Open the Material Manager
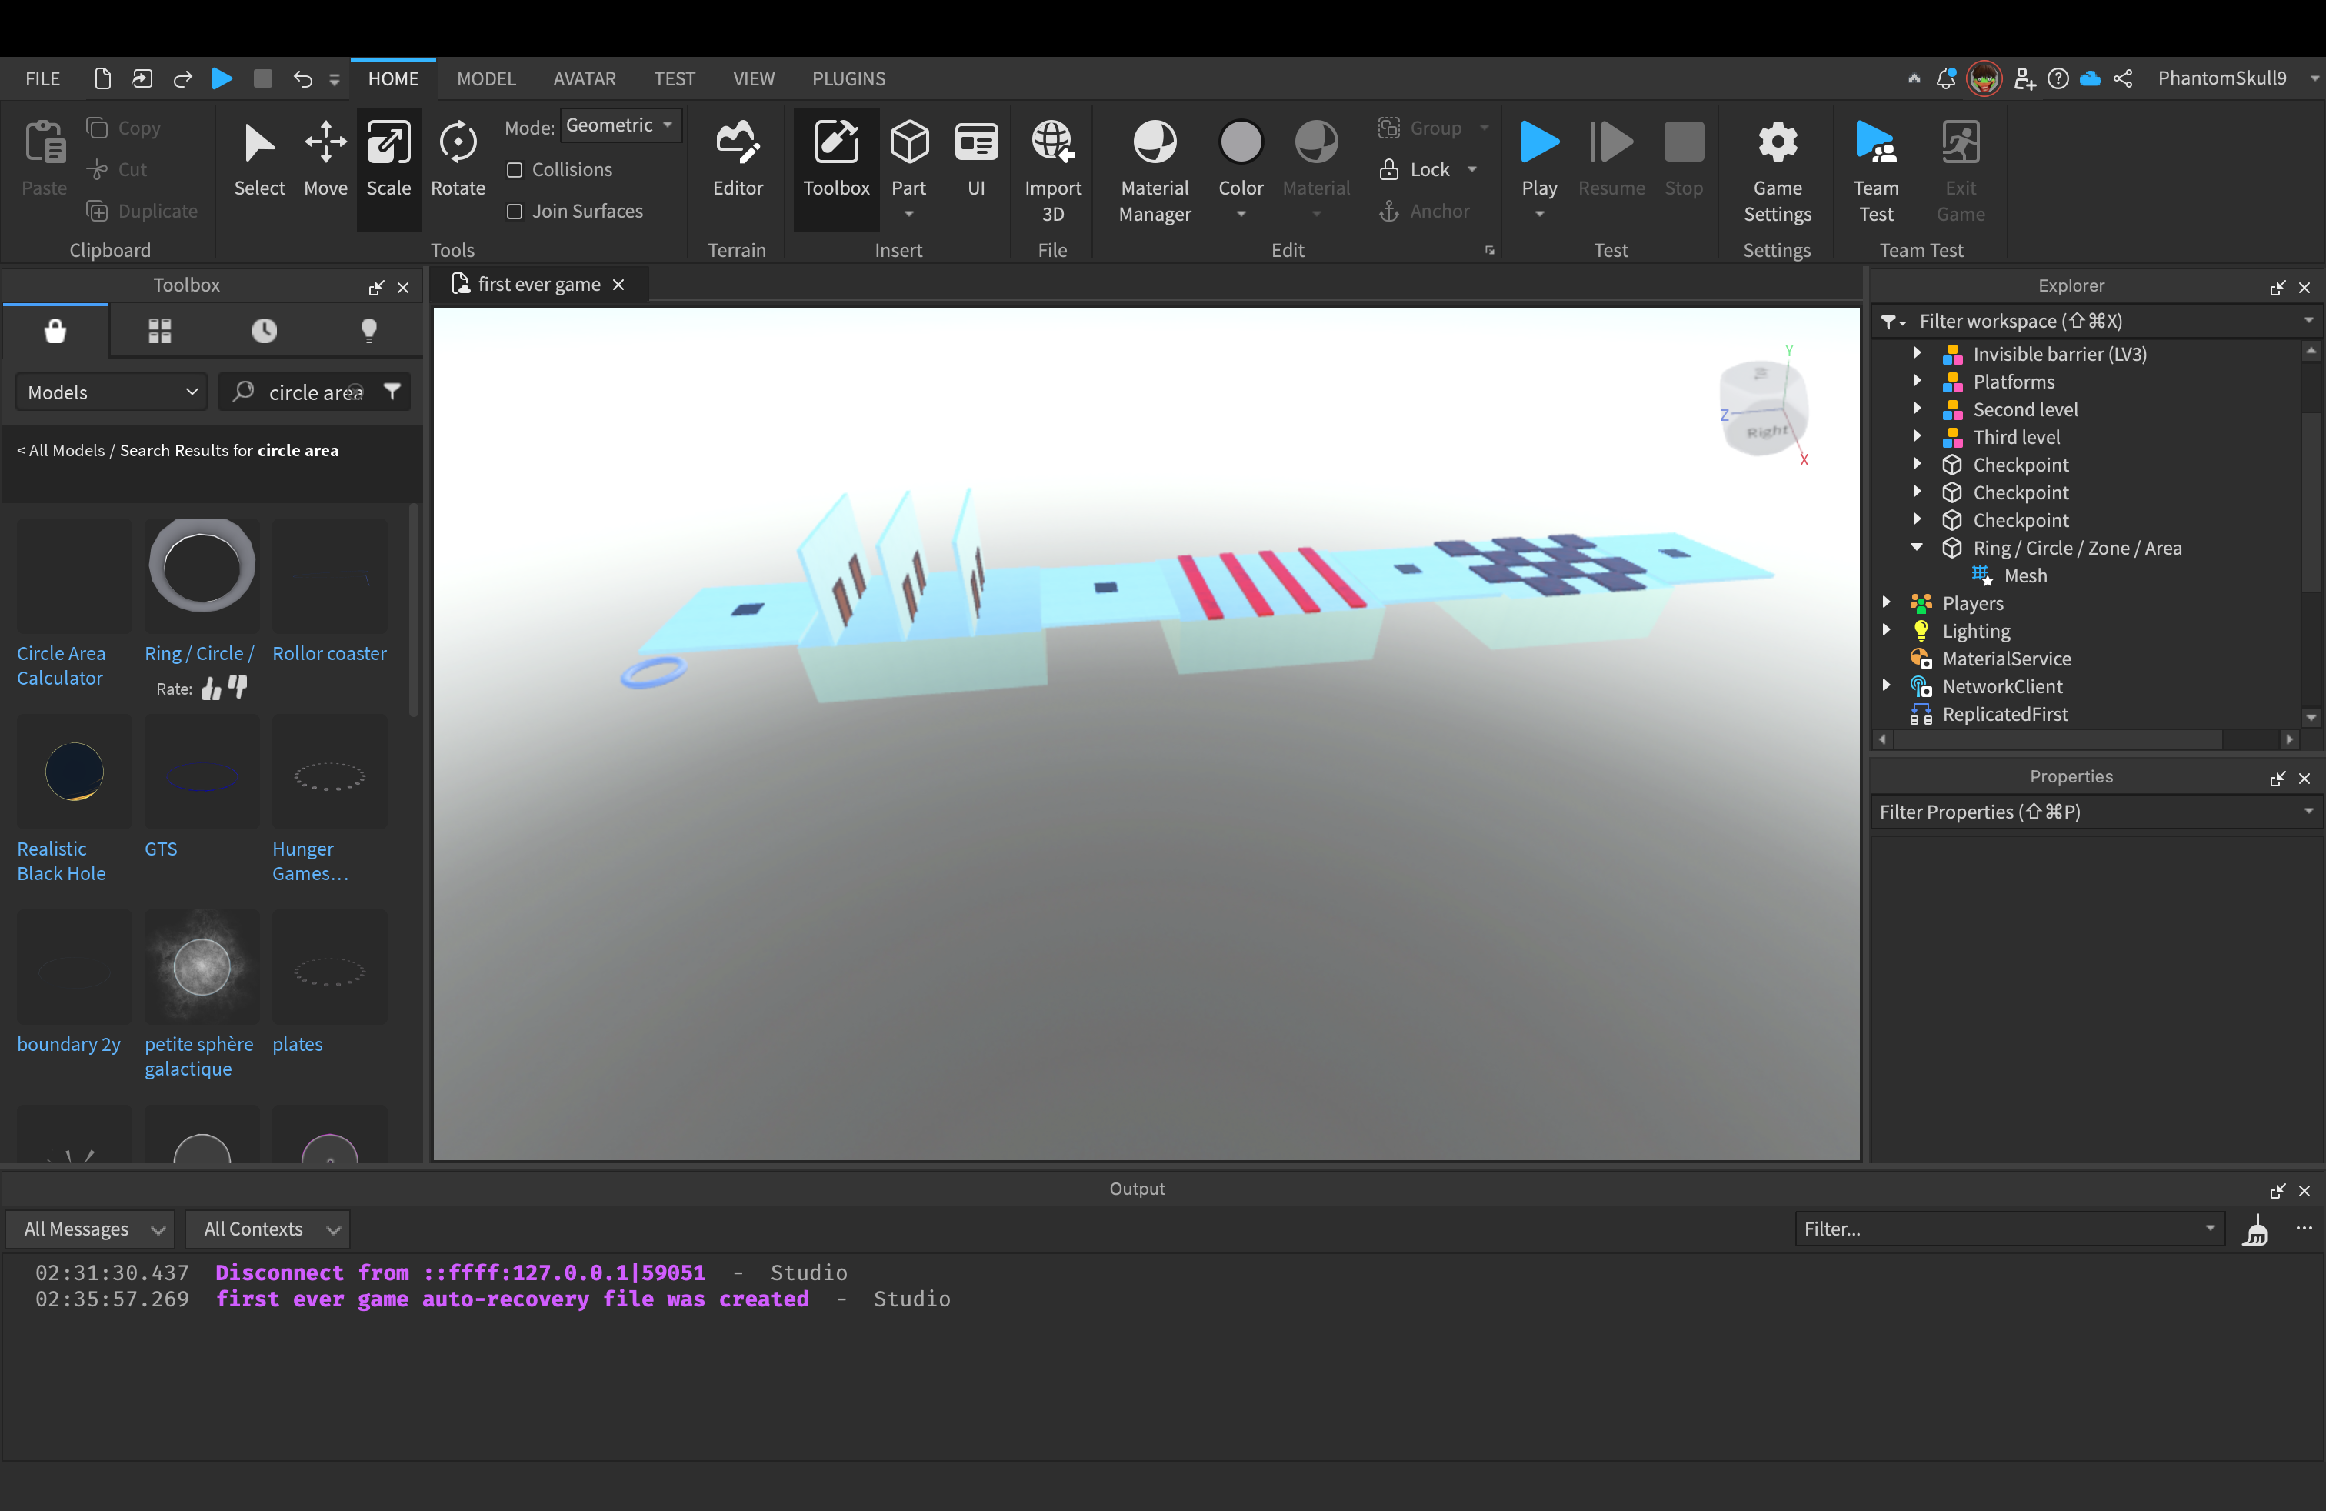Viewport: 2326px width, 1511px height. click(1155, 172)
